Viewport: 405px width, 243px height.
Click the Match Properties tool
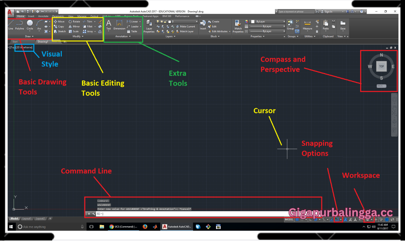click(x=238, y=26)
